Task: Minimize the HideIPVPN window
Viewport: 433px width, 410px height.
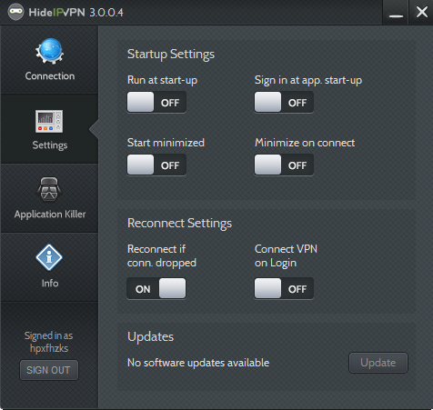Action: 396,13
